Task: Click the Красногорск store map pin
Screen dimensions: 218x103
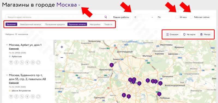Action: pyautogui.click(x=111, y=65)
